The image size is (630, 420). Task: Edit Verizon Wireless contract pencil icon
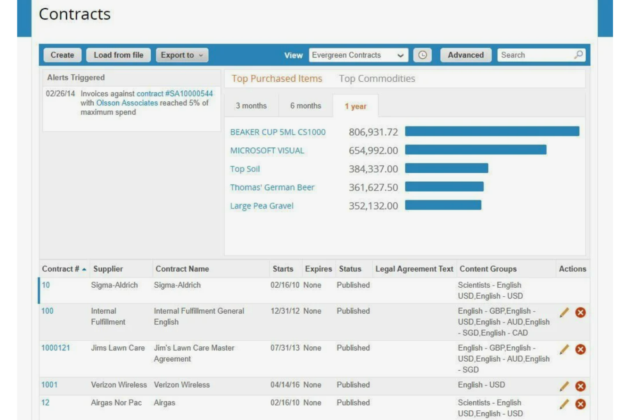tap(564, 386)
